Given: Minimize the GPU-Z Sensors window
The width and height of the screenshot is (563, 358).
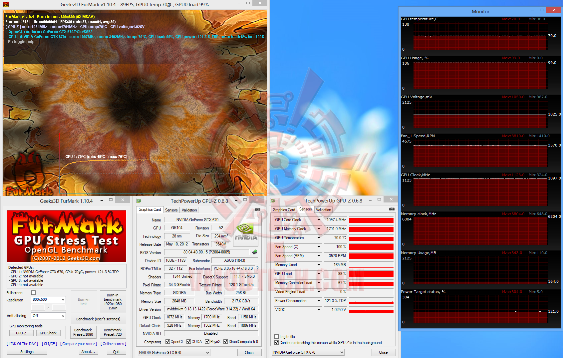Looking at the screenshot, I should [370, 200].
